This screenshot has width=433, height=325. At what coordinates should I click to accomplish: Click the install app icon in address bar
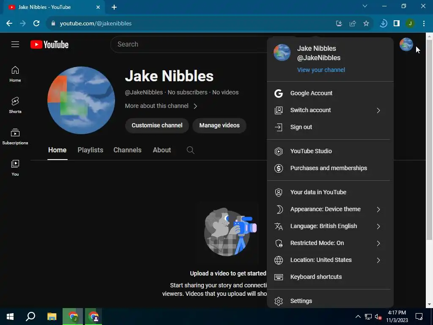[x=339, y=24]
